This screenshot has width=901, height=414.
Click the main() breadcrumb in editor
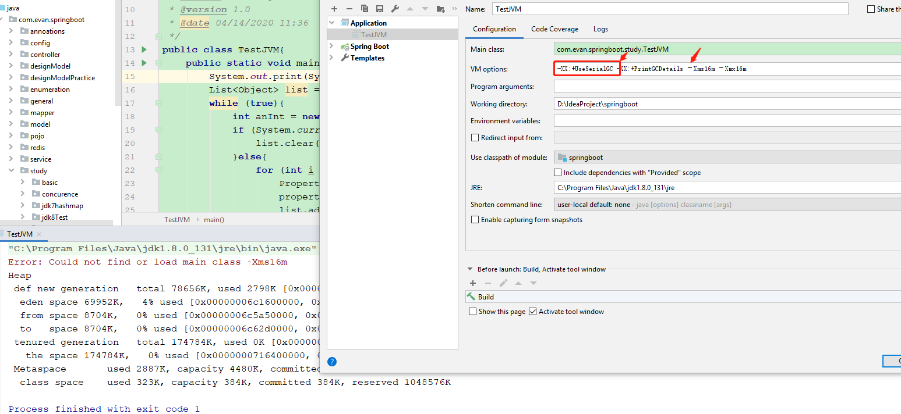coord(214,220)
